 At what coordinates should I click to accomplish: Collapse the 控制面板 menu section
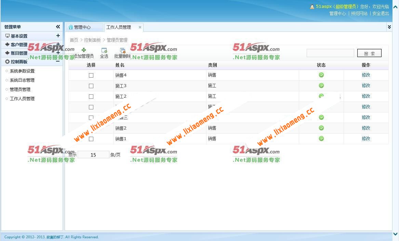pos(58,61)
